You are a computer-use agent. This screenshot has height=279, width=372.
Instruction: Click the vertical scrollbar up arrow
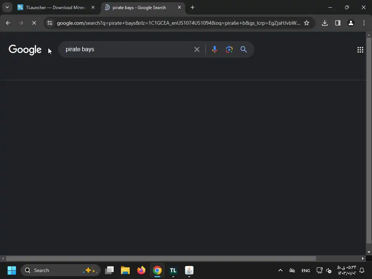coord(369,35)
